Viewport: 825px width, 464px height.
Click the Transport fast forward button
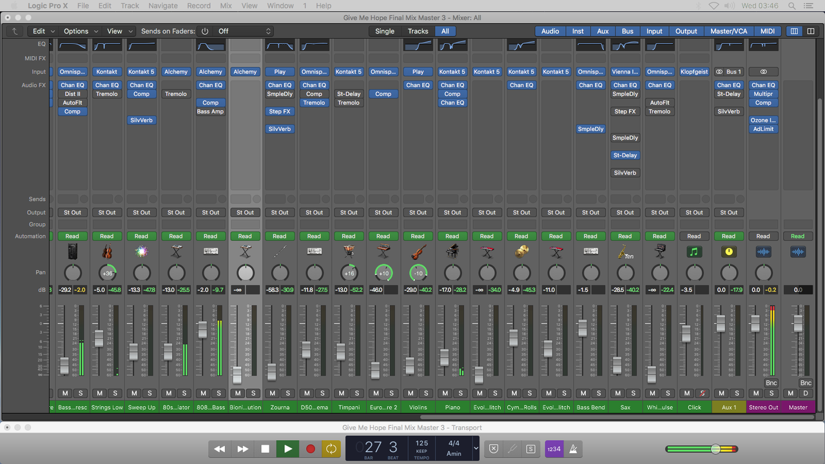coord(242,449)
